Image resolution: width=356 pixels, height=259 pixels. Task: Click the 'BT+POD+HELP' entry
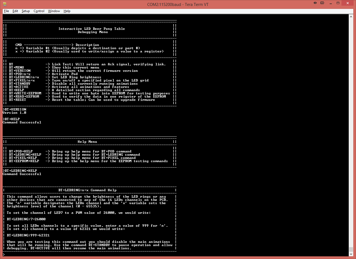(21, 151)
